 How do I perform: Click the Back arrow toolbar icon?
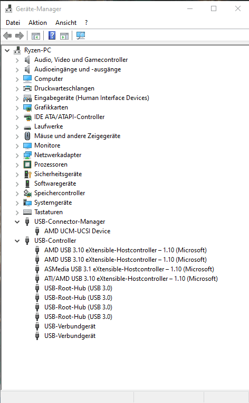[7, 35]
